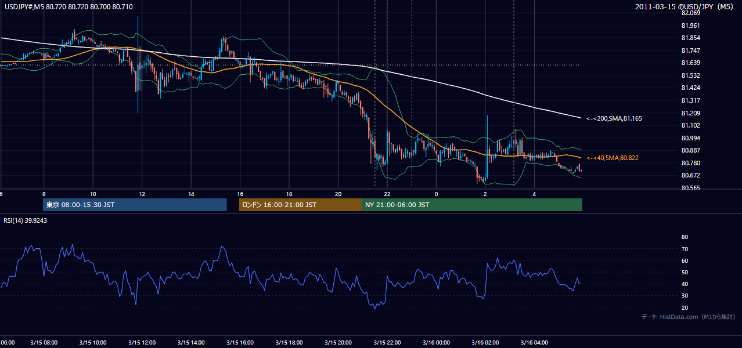Click the HistData.com data credit text
The image size is (742, 348).
point(689,317)
